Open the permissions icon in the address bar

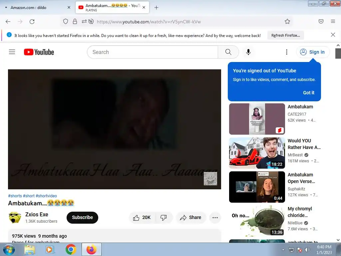pos(84,21)
